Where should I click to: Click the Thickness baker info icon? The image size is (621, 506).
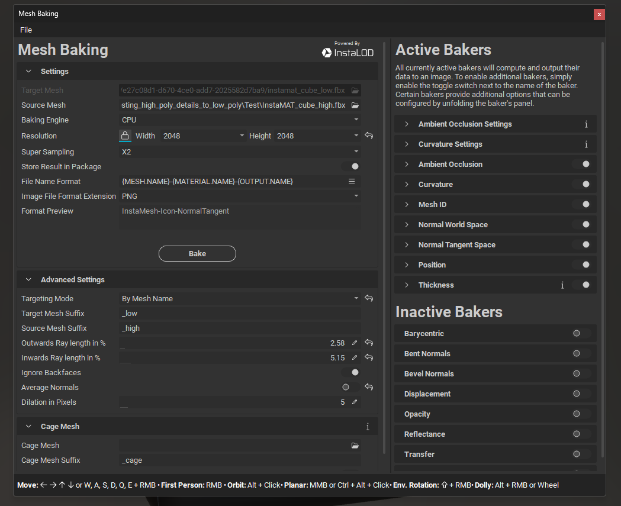[562, 285]
